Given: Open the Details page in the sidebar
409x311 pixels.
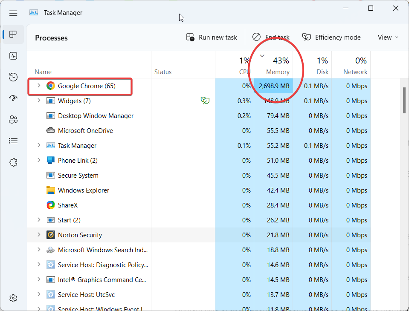Looking at the screenshot, I should (13, 141).
